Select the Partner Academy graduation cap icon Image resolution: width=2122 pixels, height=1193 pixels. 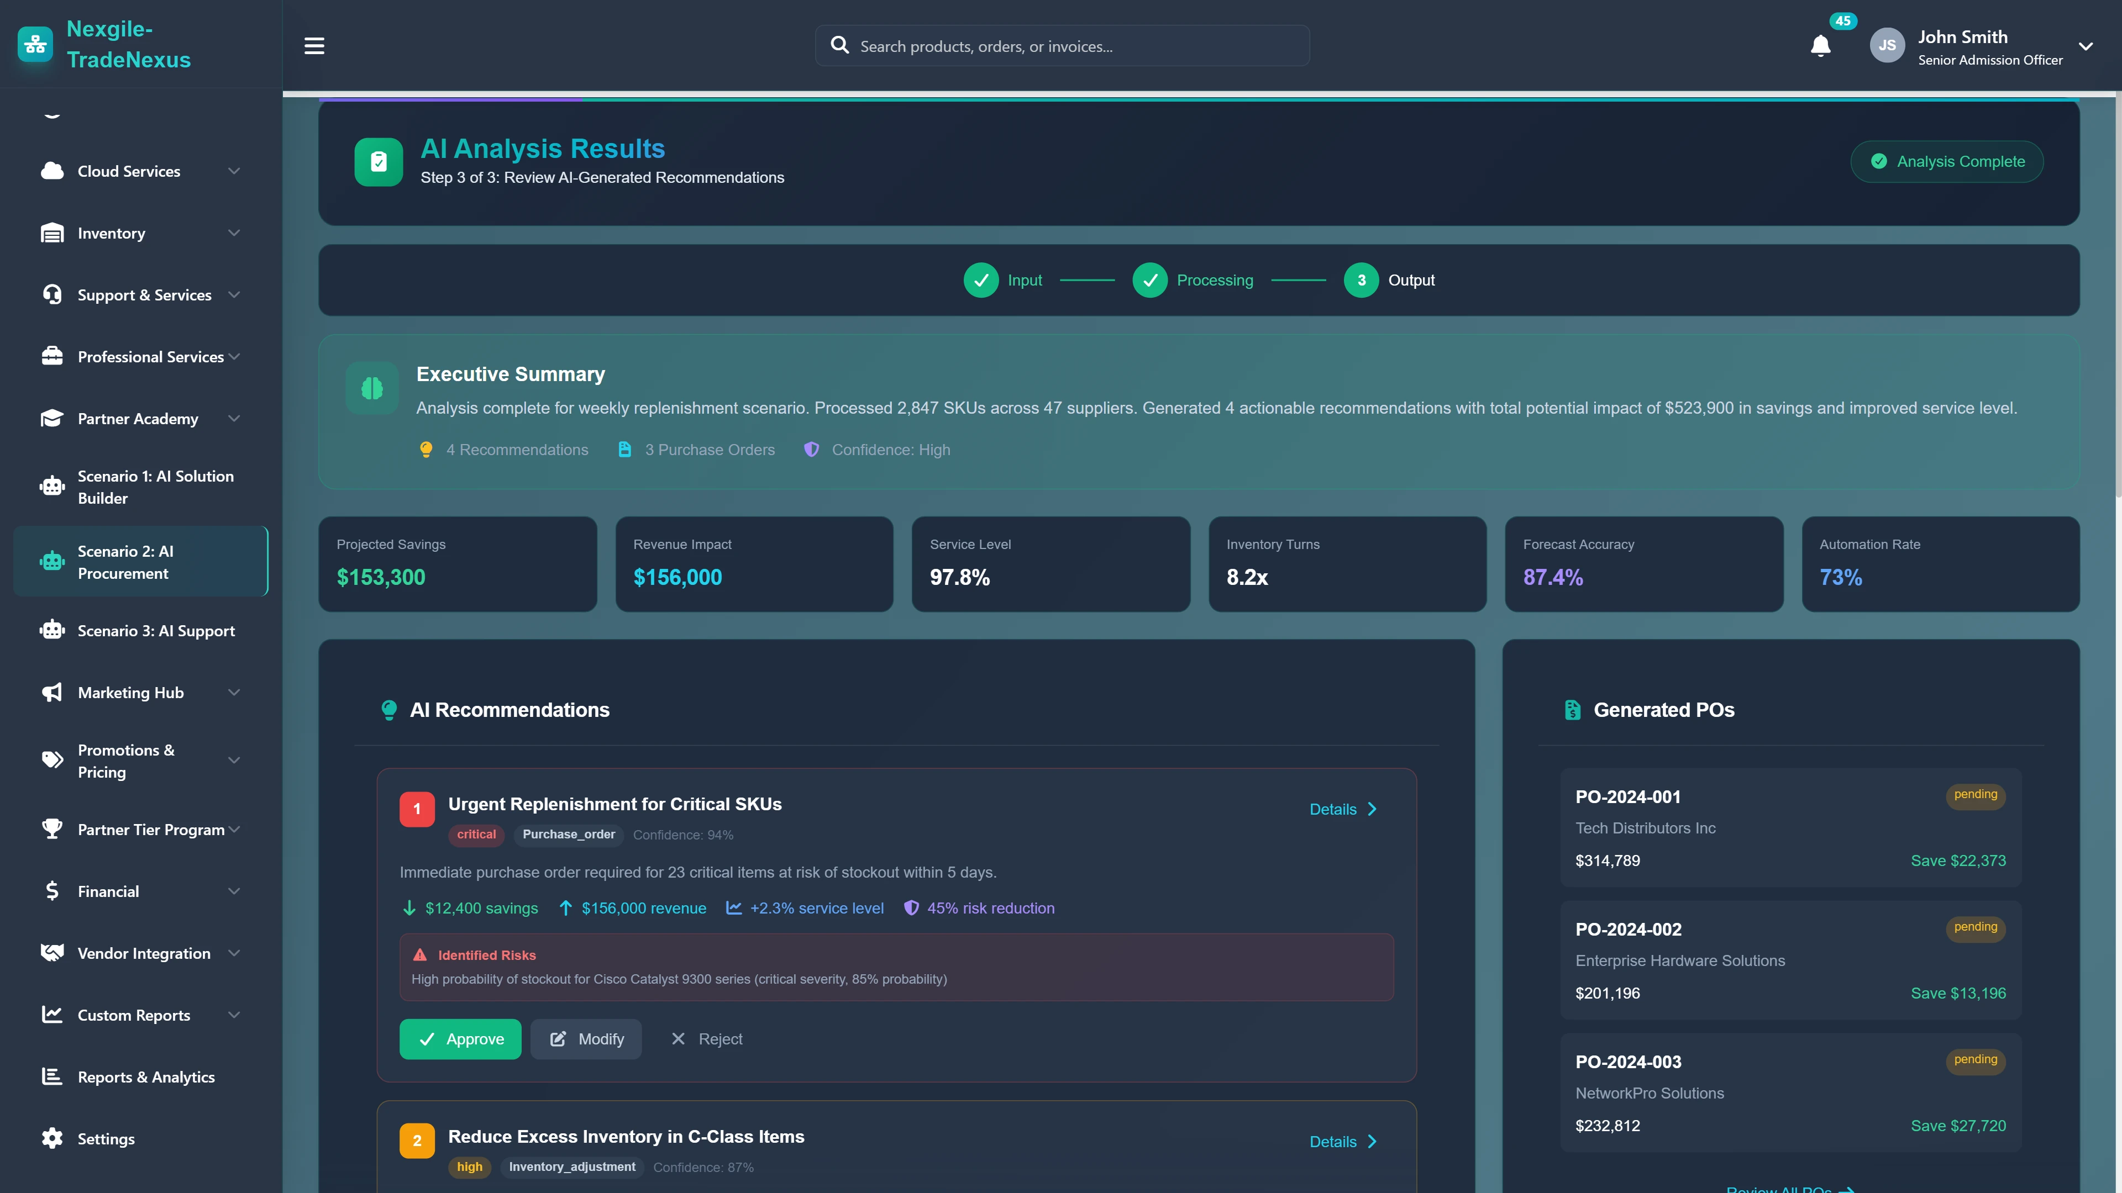pos(52,418)
